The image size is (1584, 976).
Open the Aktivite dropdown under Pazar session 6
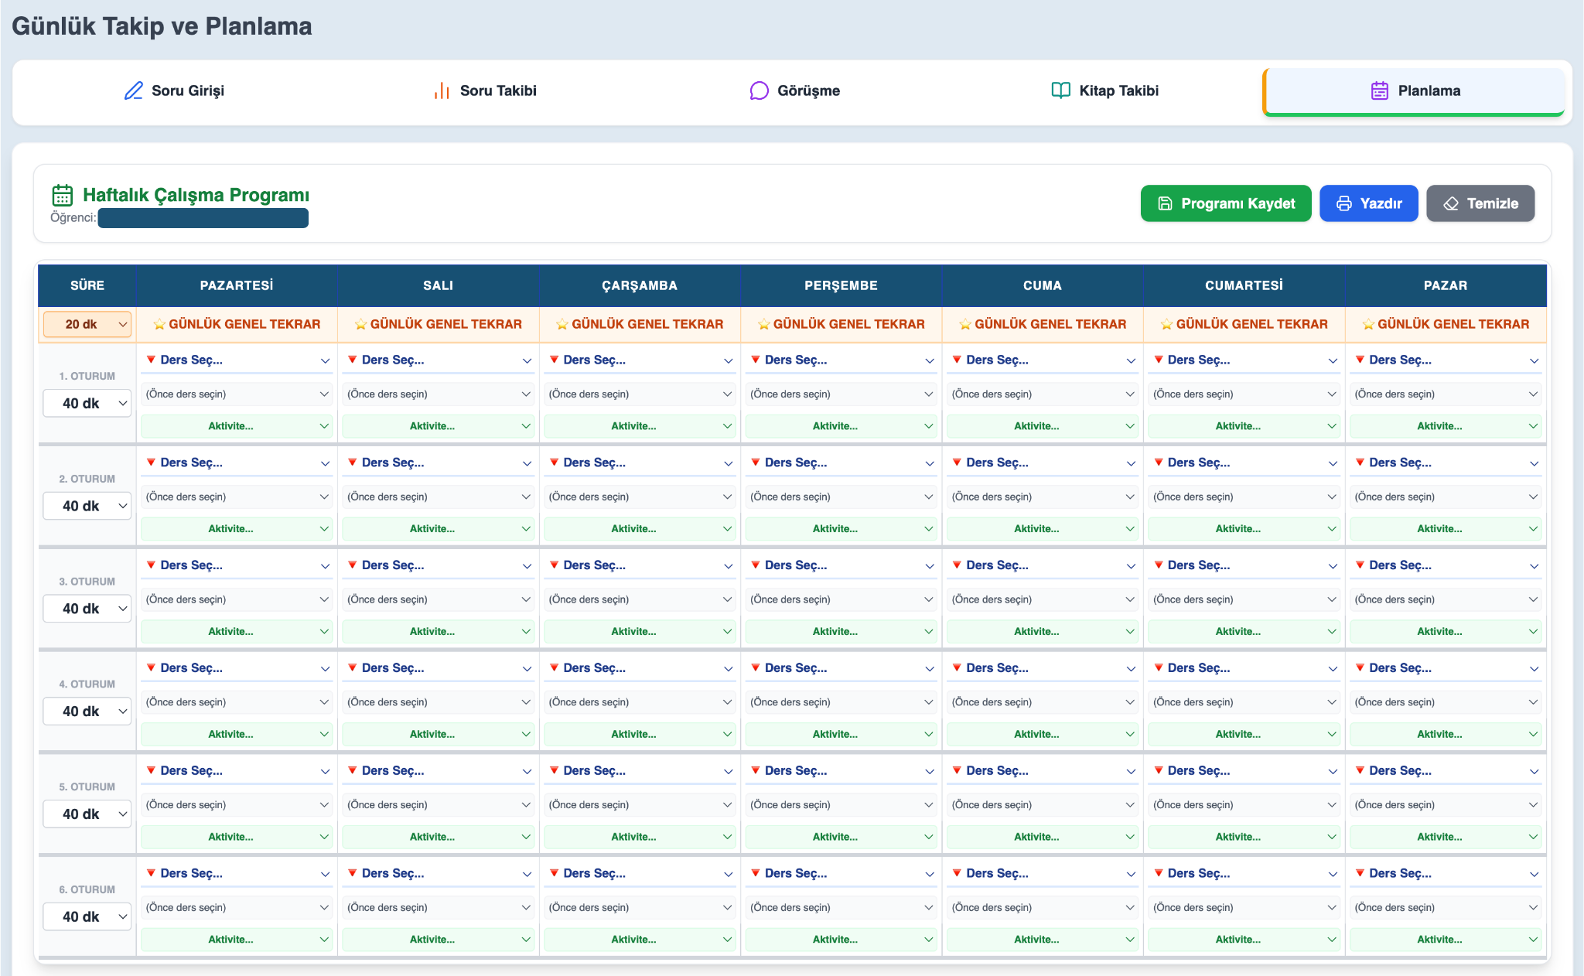coord(1446,939)
